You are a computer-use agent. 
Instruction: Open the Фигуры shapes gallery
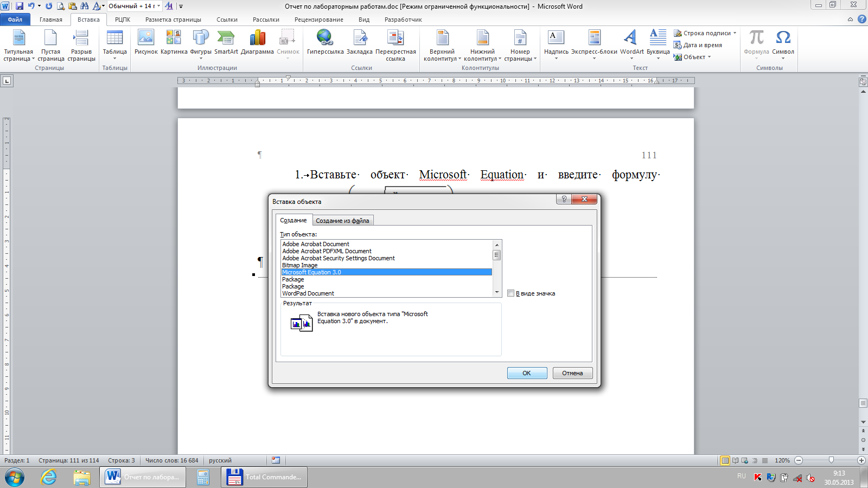[201, 44]
